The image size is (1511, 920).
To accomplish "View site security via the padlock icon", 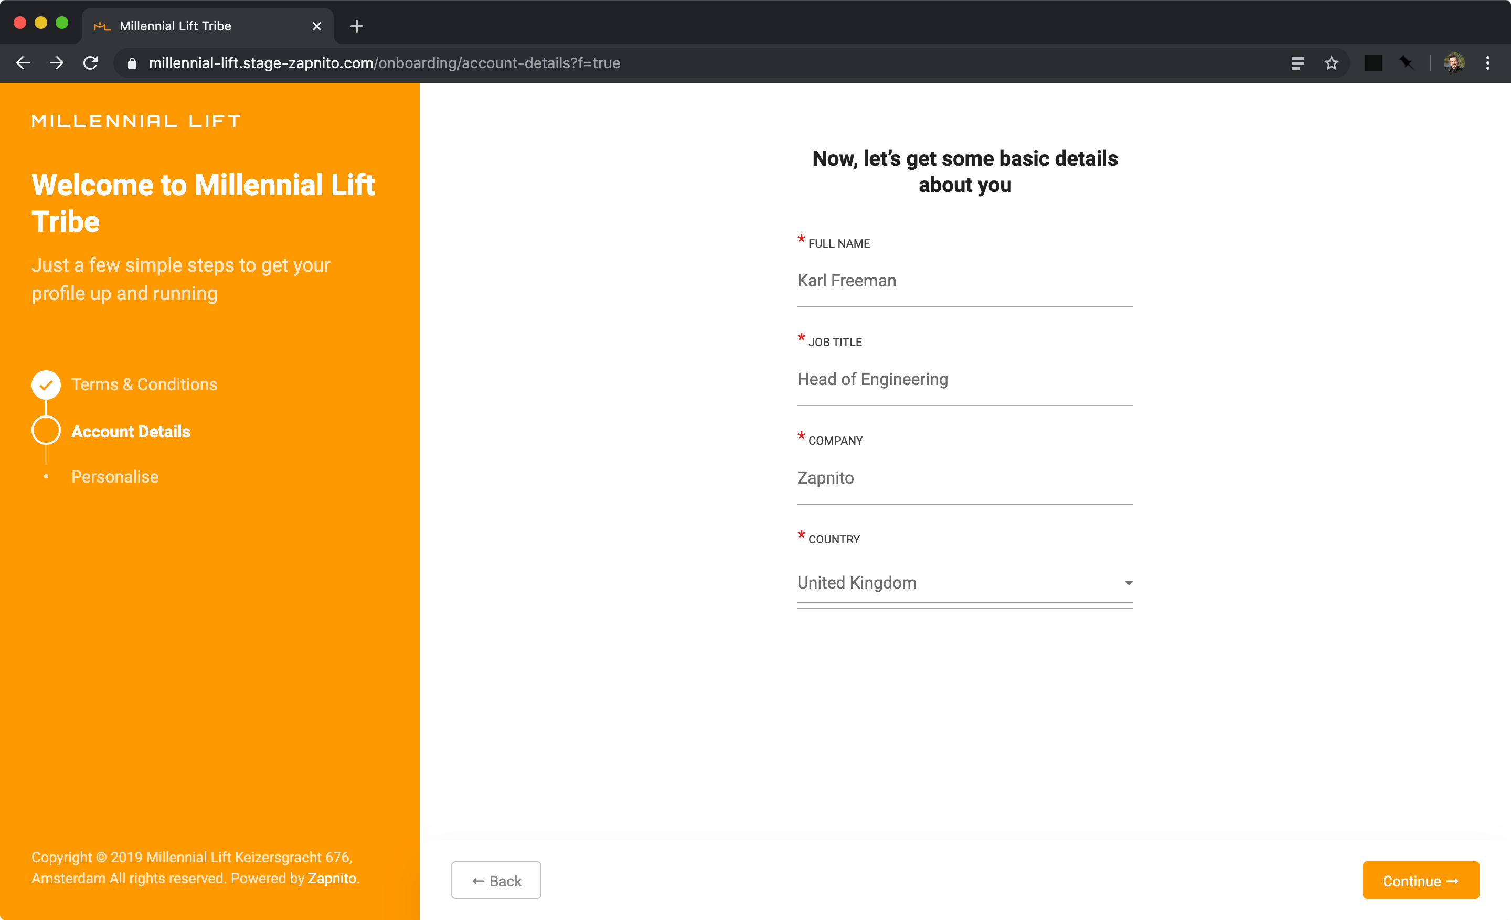I will click(x=131, y=63).
